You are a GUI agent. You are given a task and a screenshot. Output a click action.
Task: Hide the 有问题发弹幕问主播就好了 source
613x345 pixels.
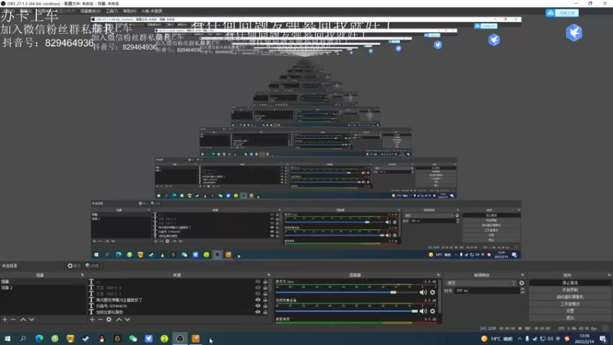point(257,300)
